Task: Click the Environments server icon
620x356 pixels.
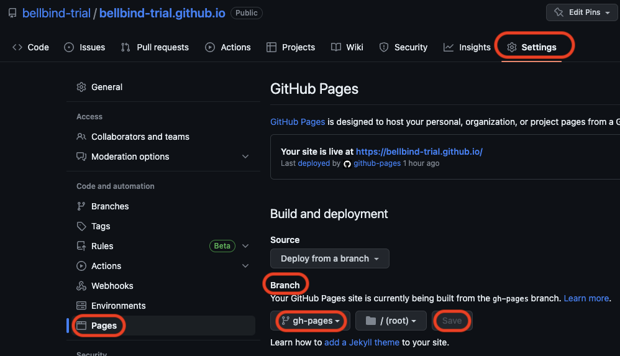Action: (x=81, y=306)
